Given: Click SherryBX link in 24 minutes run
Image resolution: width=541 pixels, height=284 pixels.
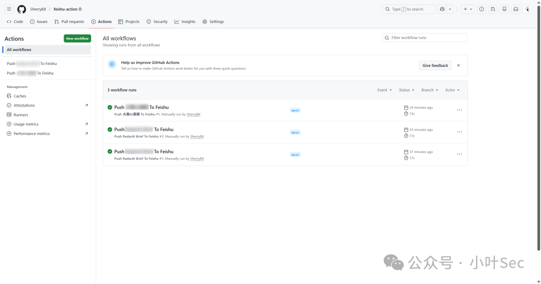Looking at the screenshot, I should 193,114.
